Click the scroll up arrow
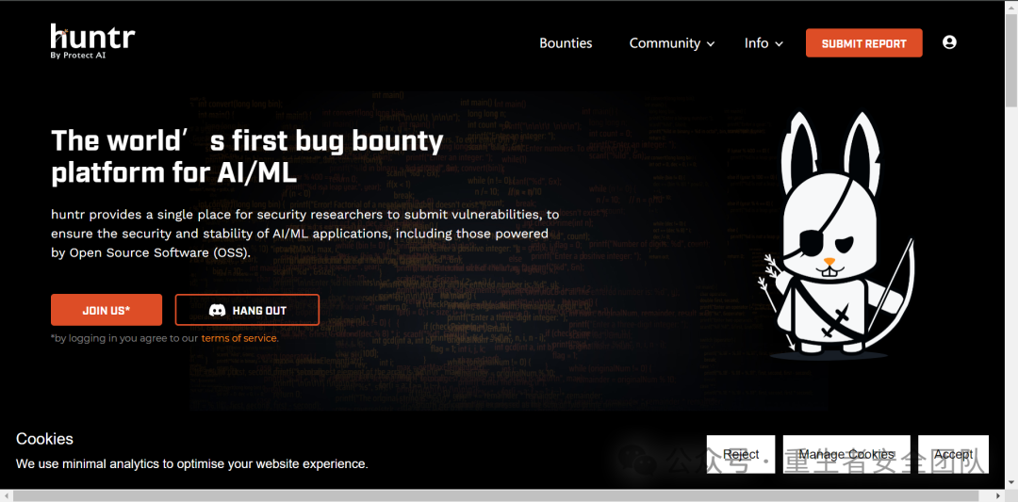This screenshot has width=1018, height=502. click(1011, 6)
